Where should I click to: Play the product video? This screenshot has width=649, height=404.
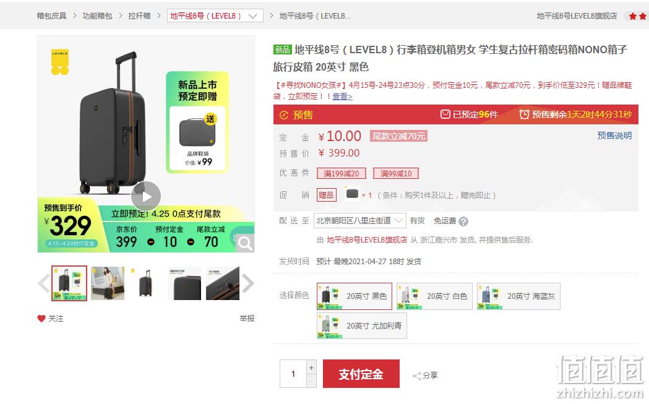(x=146, y=196)
